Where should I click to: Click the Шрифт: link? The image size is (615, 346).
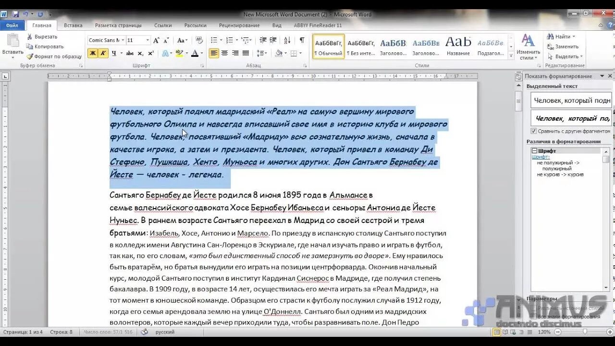tap(541, 157)
